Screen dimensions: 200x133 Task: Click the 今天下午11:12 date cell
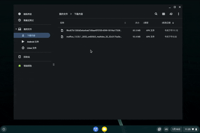coord(171,30)
